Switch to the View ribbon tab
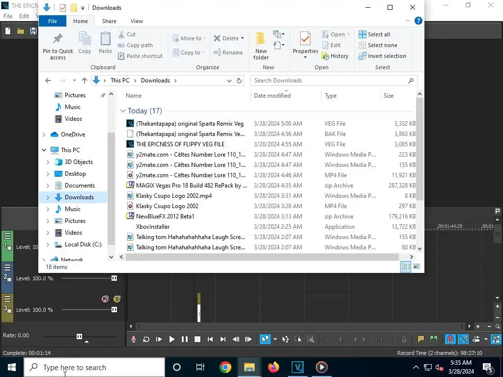The width and height of the screenshot is (503, 377). click(x=137, y=21)
